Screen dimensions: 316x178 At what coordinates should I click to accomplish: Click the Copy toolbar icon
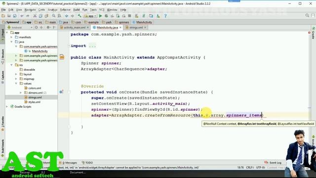(40, 16)
